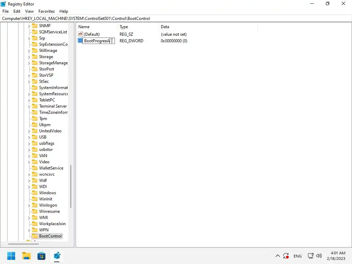
Task: Select the DWORD value icon for BootProgreeA
Action: (x=80, y=41)
